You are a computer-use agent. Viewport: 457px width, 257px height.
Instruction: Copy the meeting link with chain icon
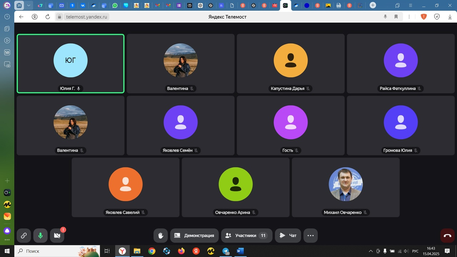click(24, 236)
